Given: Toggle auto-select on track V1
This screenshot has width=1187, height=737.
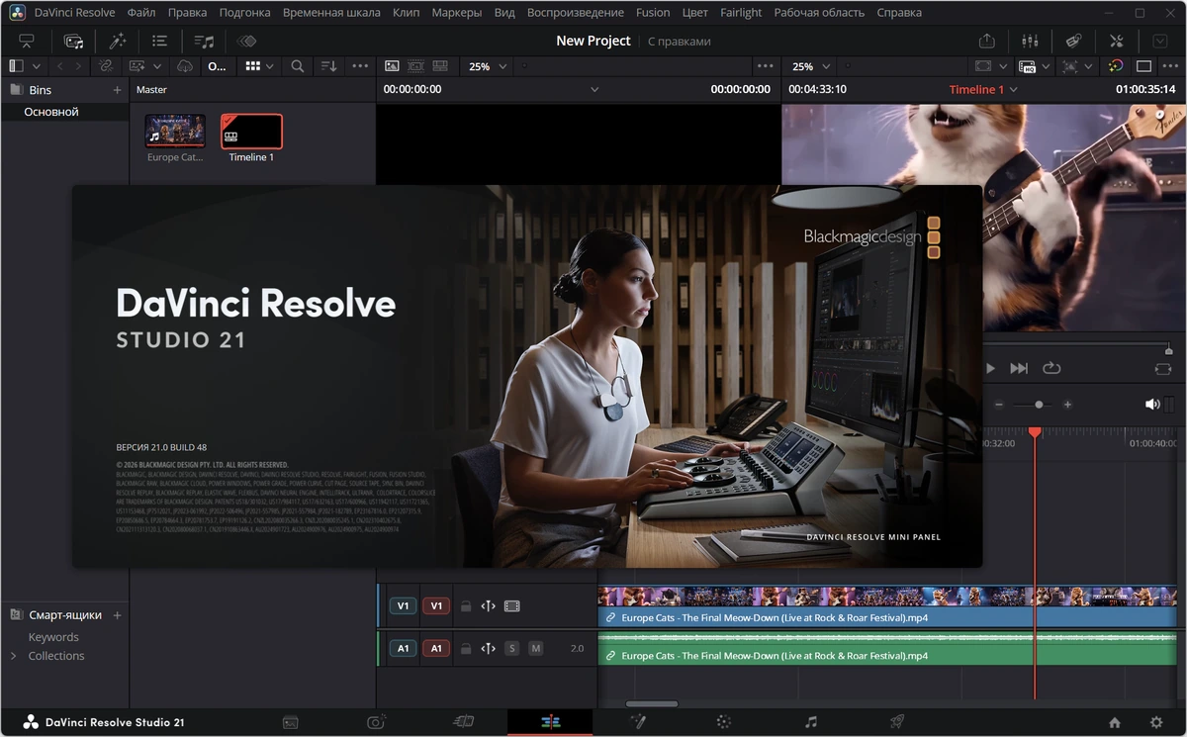Looking at the screenshot, I should click(488, 606).
